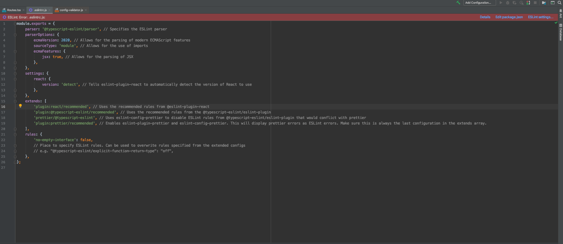Collapse the react block fold marker
Viewport: 563px width, 244px height.
pos(15,79)
